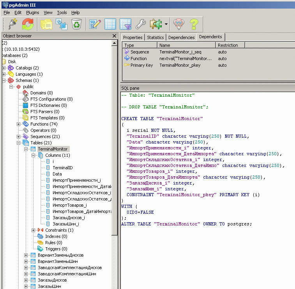295x289 pixels.
Task: Refresh the selected object with the arrows icon
Action: point(28,24)
